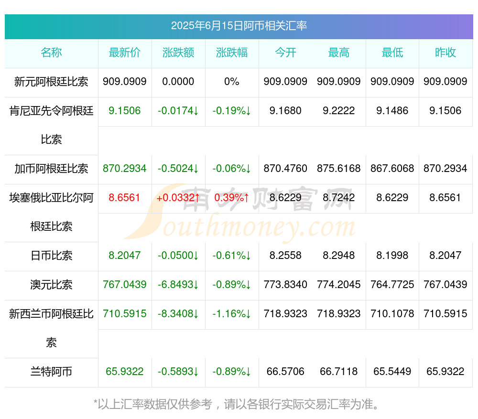Select the 日币比索 currency name
The width and height of the screenshot is (478, 419).
[51, 255]
